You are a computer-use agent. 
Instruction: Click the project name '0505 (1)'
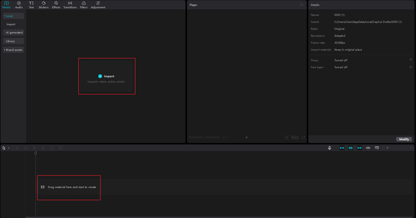(x=339, y=15)
